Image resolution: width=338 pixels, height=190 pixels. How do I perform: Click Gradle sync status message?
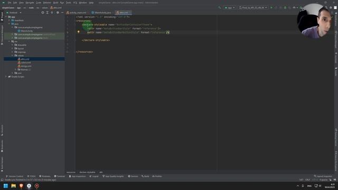click(31, 179)
